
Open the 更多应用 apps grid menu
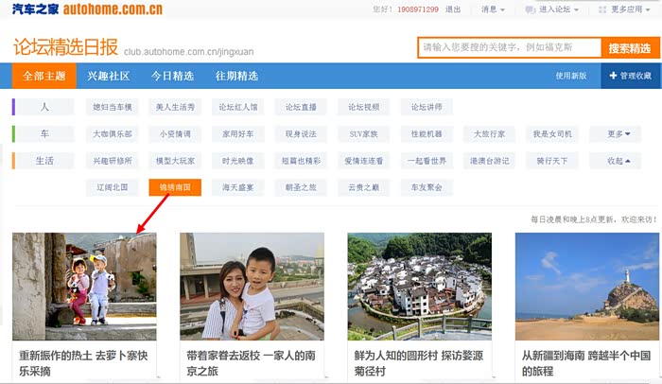point(624,9)
